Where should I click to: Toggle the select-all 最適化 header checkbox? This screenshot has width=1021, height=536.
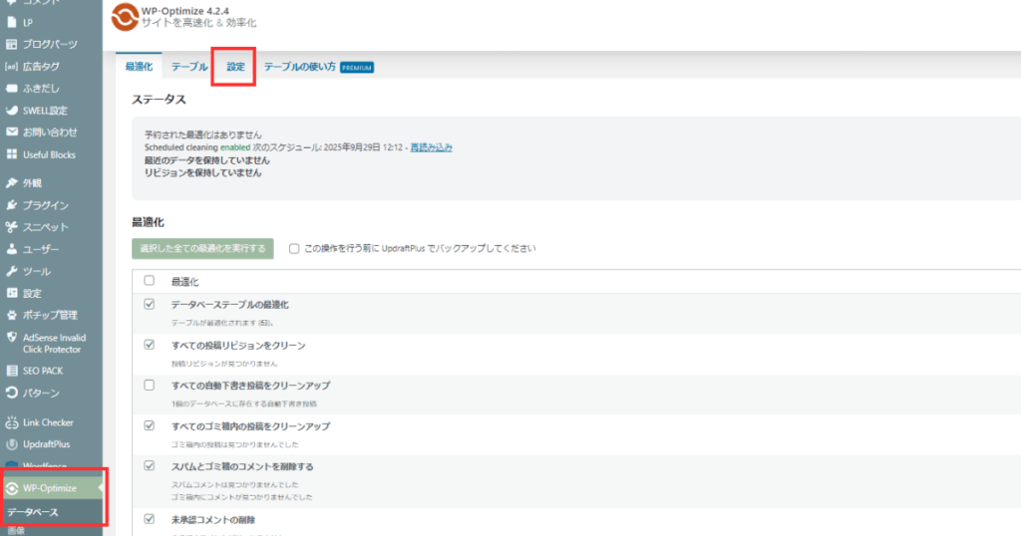[150, 281]
